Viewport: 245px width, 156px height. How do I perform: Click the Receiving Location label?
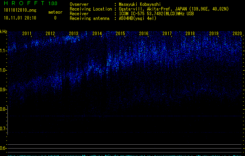[x=91, y=9]
